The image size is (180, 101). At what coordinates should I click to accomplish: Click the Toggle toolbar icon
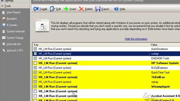pos(36,9)
